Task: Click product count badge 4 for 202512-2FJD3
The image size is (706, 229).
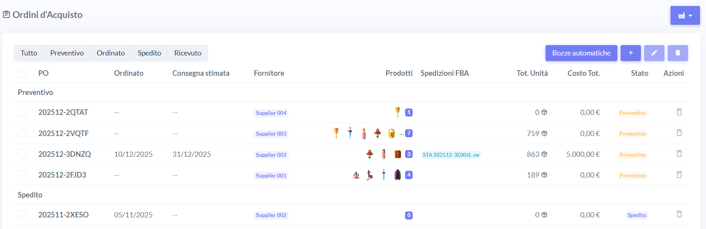Action: [409, 175]
